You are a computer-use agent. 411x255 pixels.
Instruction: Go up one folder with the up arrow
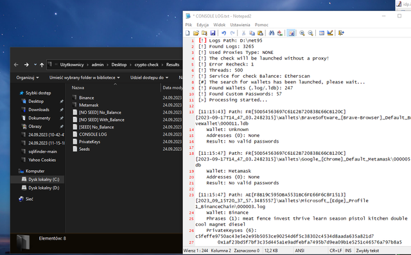(x=42, y=65)
